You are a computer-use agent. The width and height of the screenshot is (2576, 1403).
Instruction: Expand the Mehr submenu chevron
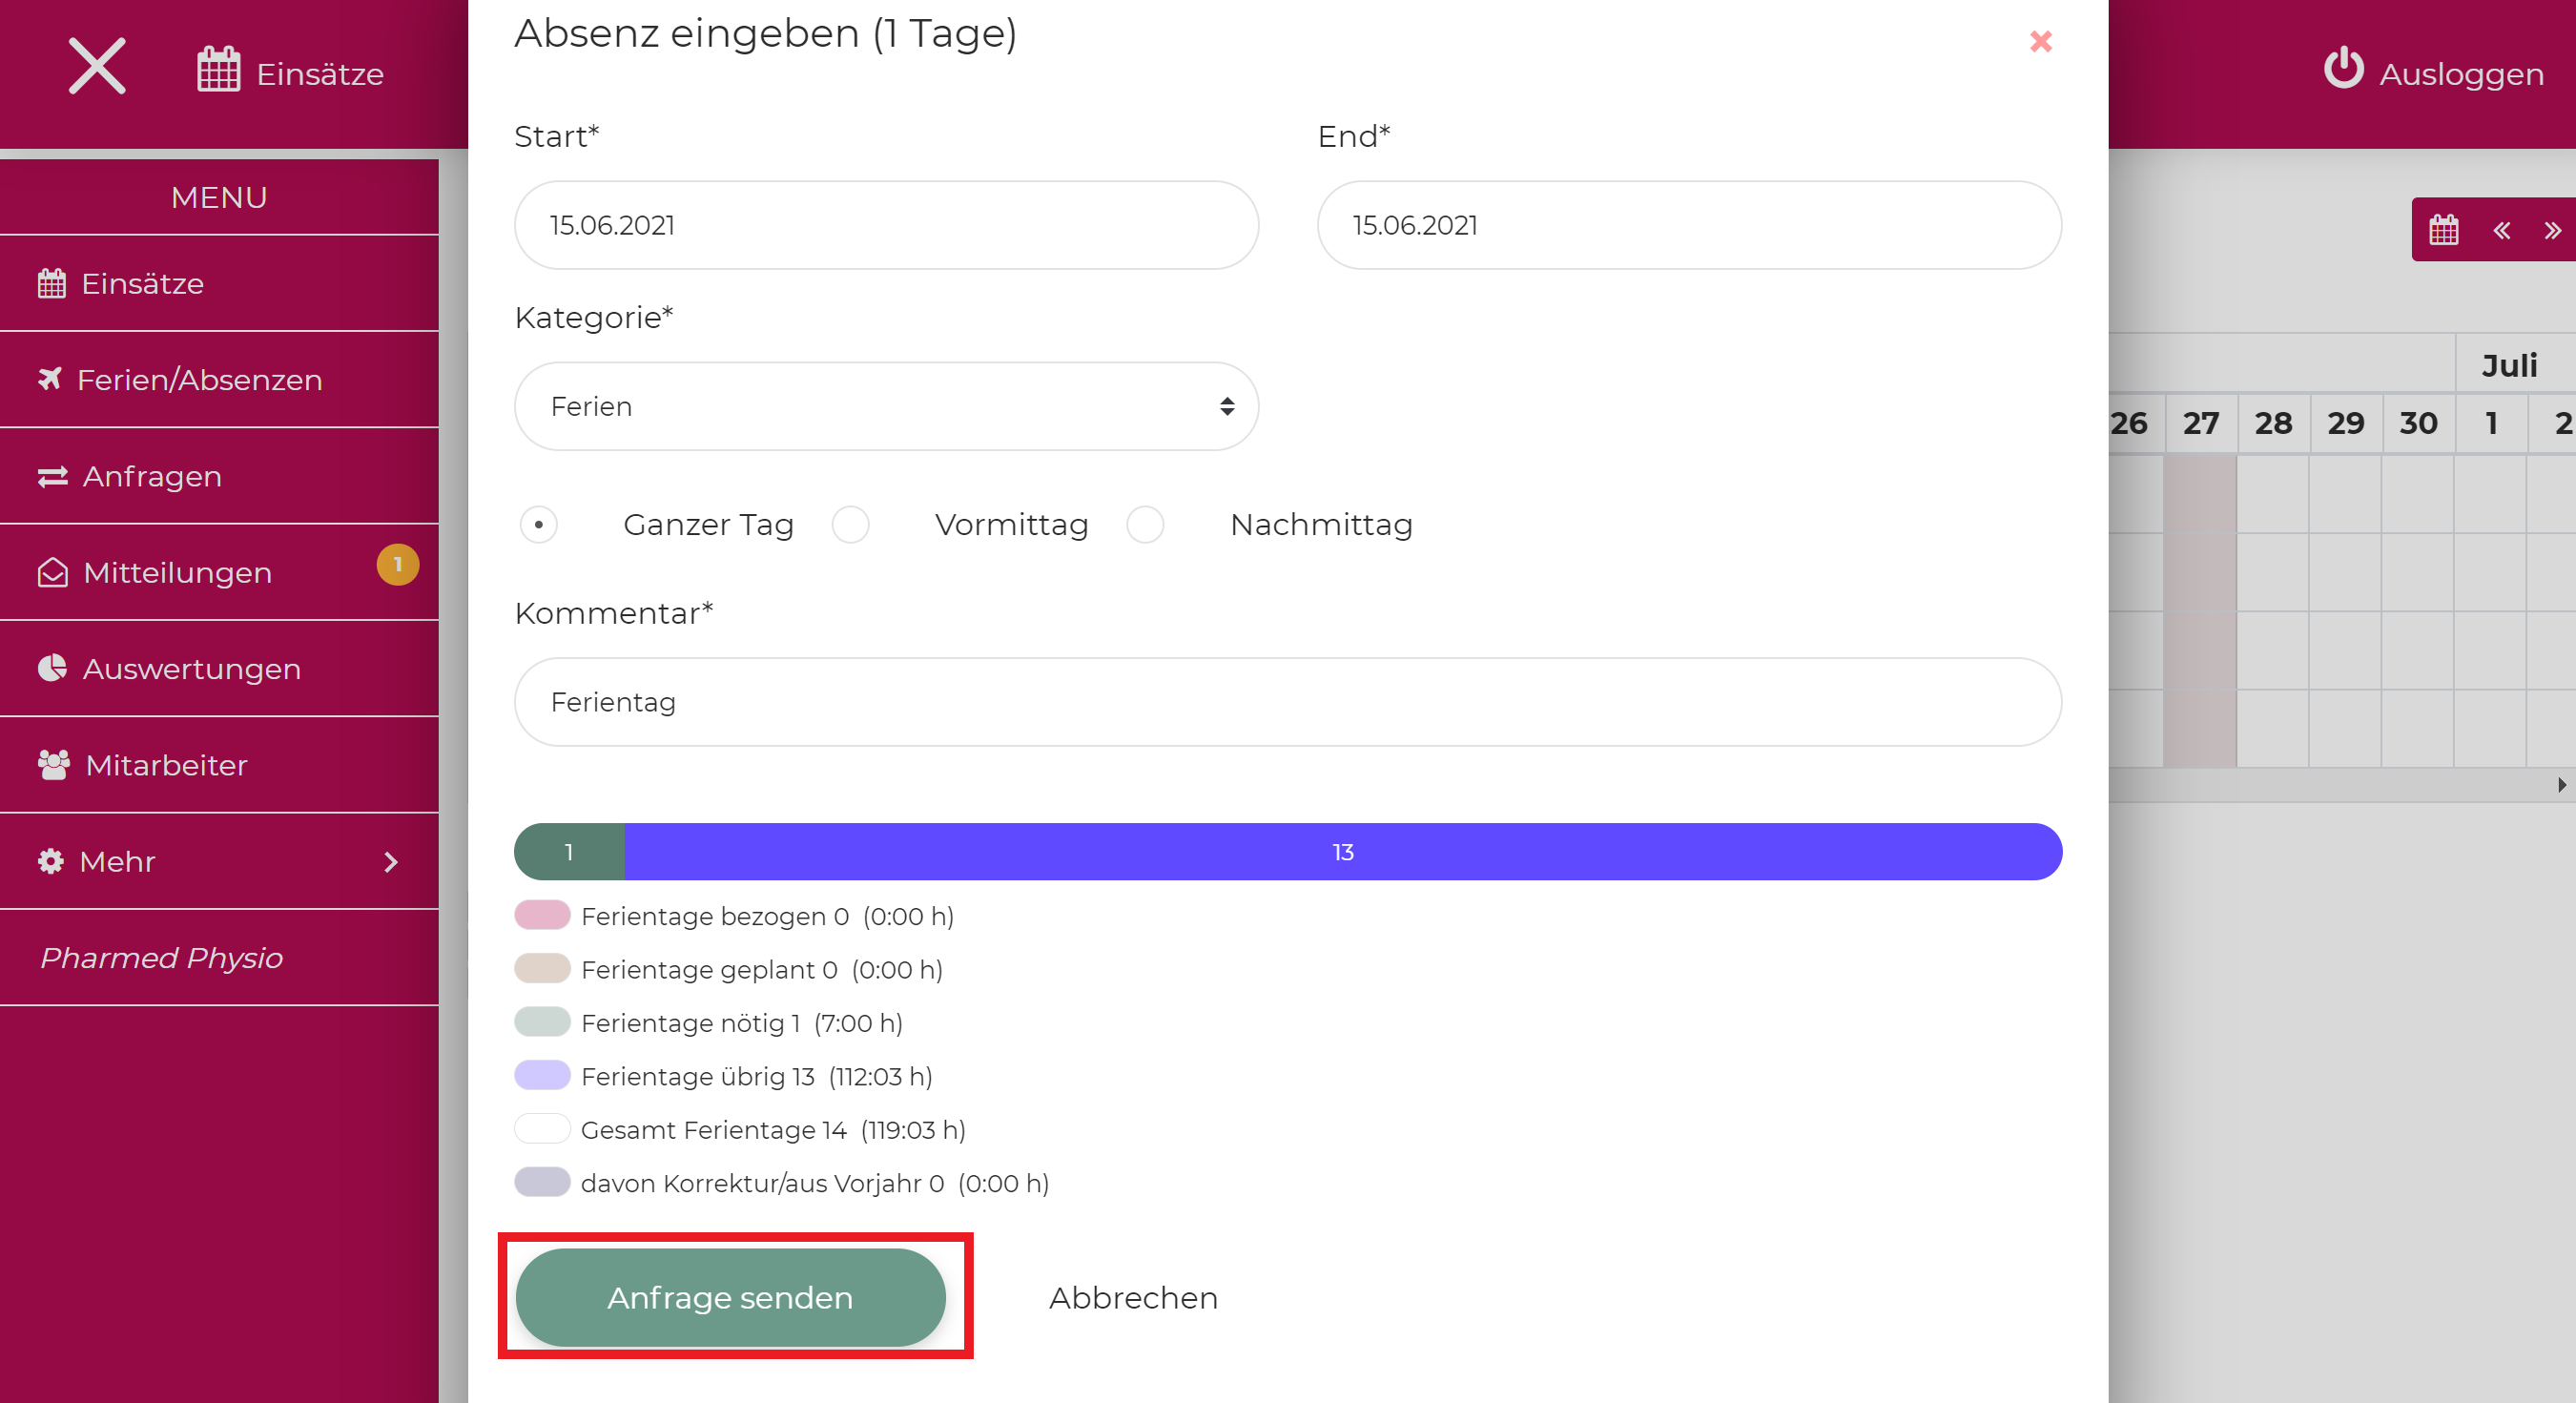pyautogui.click(x=391, y=861)
